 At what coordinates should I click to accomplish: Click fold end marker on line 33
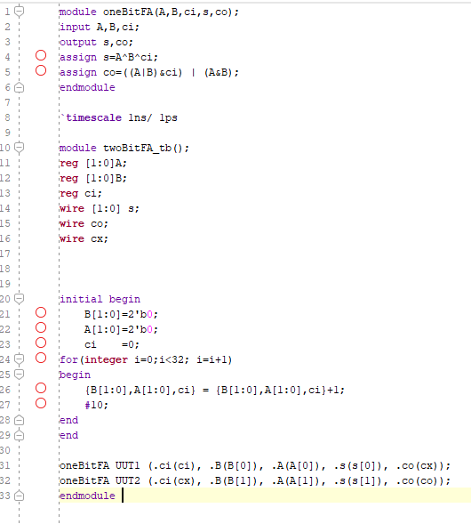(x=20, y=496)
